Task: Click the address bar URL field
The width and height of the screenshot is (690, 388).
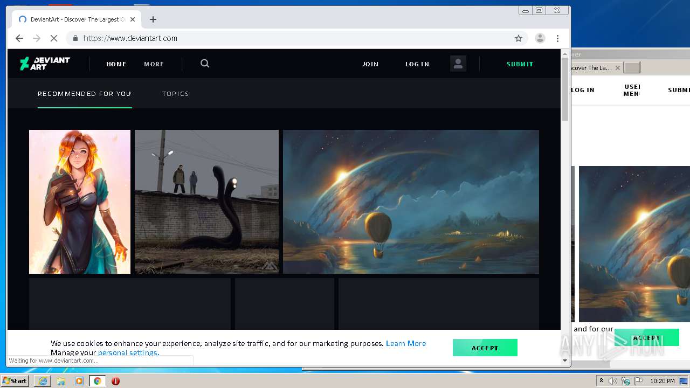Action: [296, 38]
